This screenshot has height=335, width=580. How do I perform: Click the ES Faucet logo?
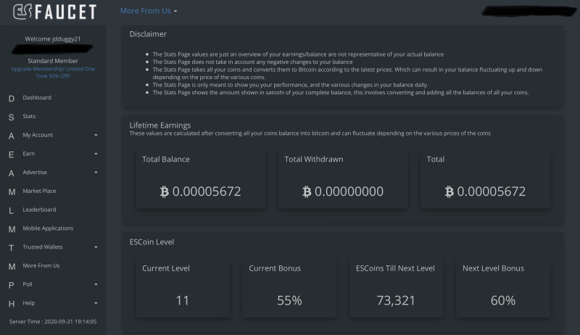pyautogui.click(x=55, y=12)
